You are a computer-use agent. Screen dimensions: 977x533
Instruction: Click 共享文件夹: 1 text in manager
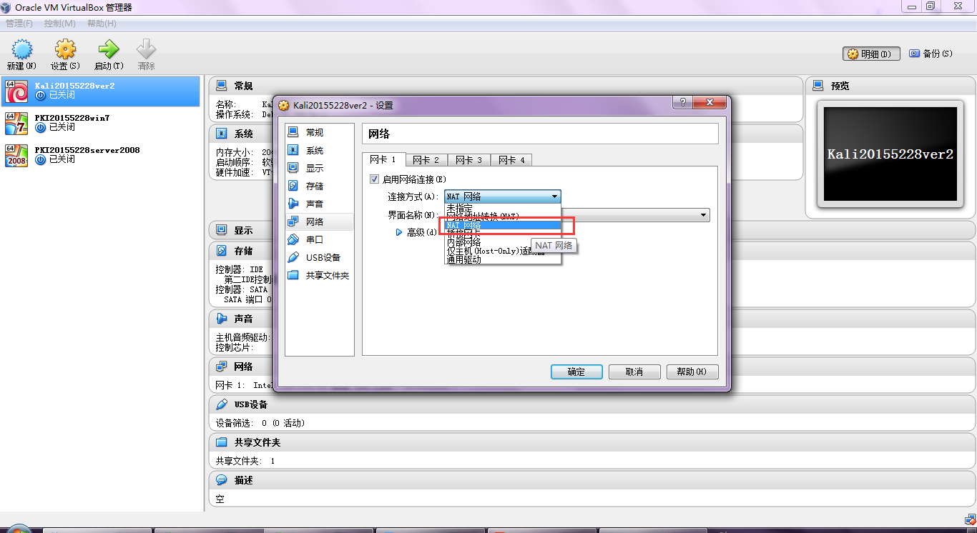pyautogui.click(x=245, y=461)
